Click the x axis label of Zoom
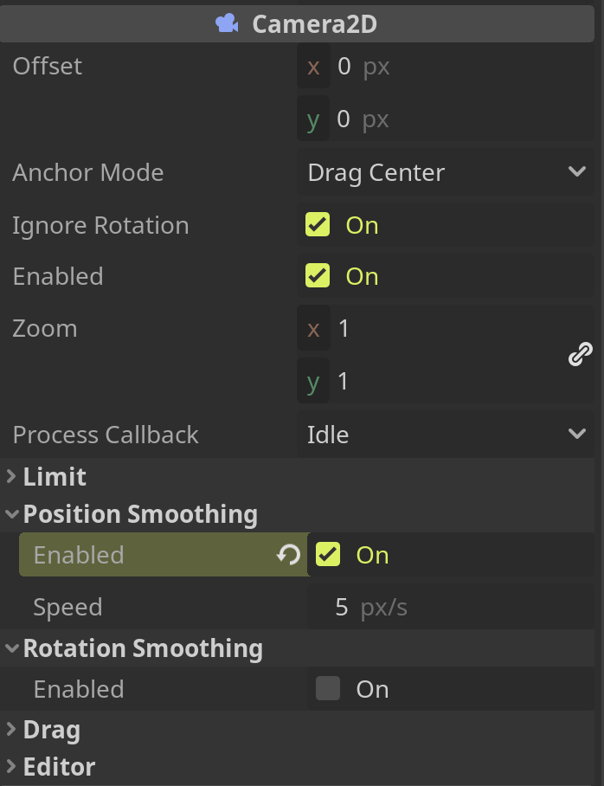The image size is (604, 786). 313,329
